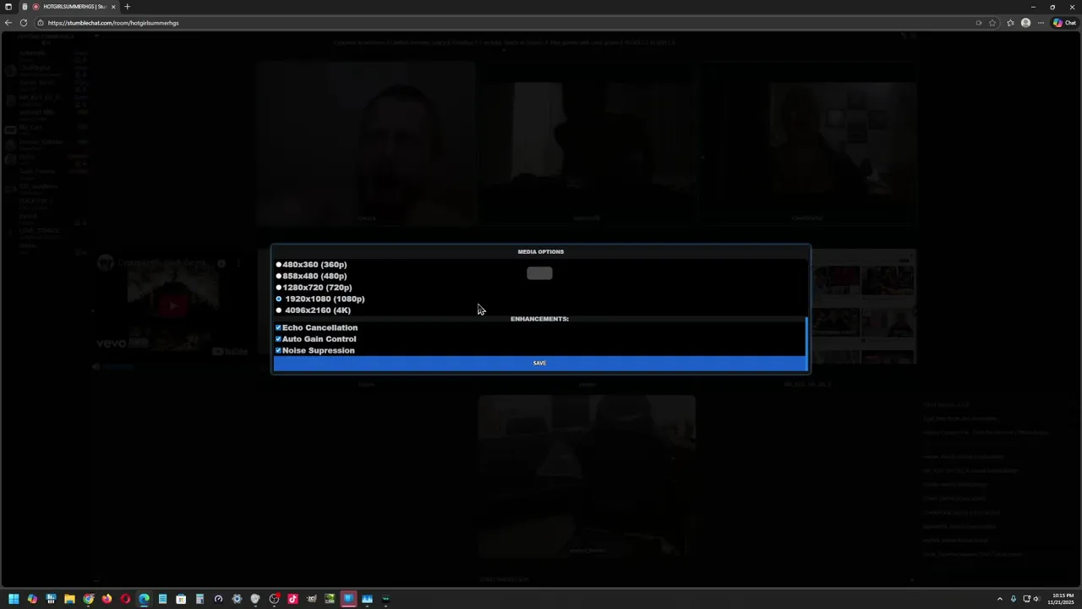Open Microsoft Store from the taskbar
The height and width of the screenshot is (609, 1082).
pos(181,599)
